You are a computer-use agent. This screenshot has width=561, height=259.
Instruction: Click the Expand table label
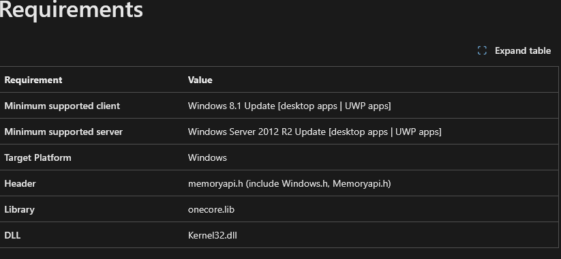(523, 51)
